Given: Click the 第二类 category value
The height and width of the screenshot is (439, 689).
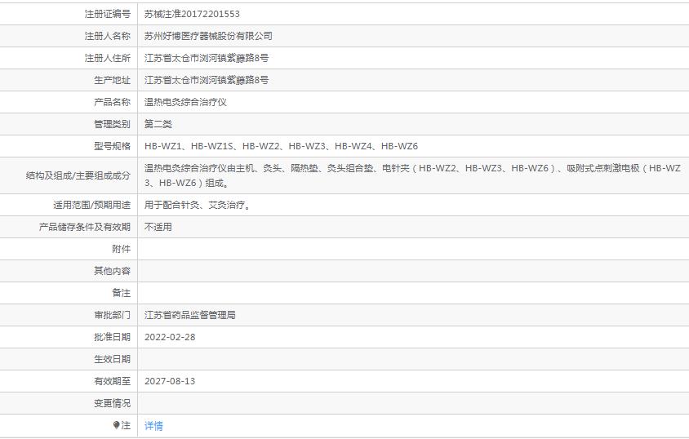Looking at the screenshot, I should (x=158, y=124).
